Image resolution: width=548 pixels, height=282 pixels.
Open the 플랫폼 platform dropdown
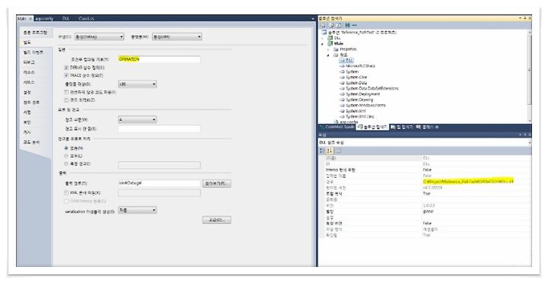[177, 36]
